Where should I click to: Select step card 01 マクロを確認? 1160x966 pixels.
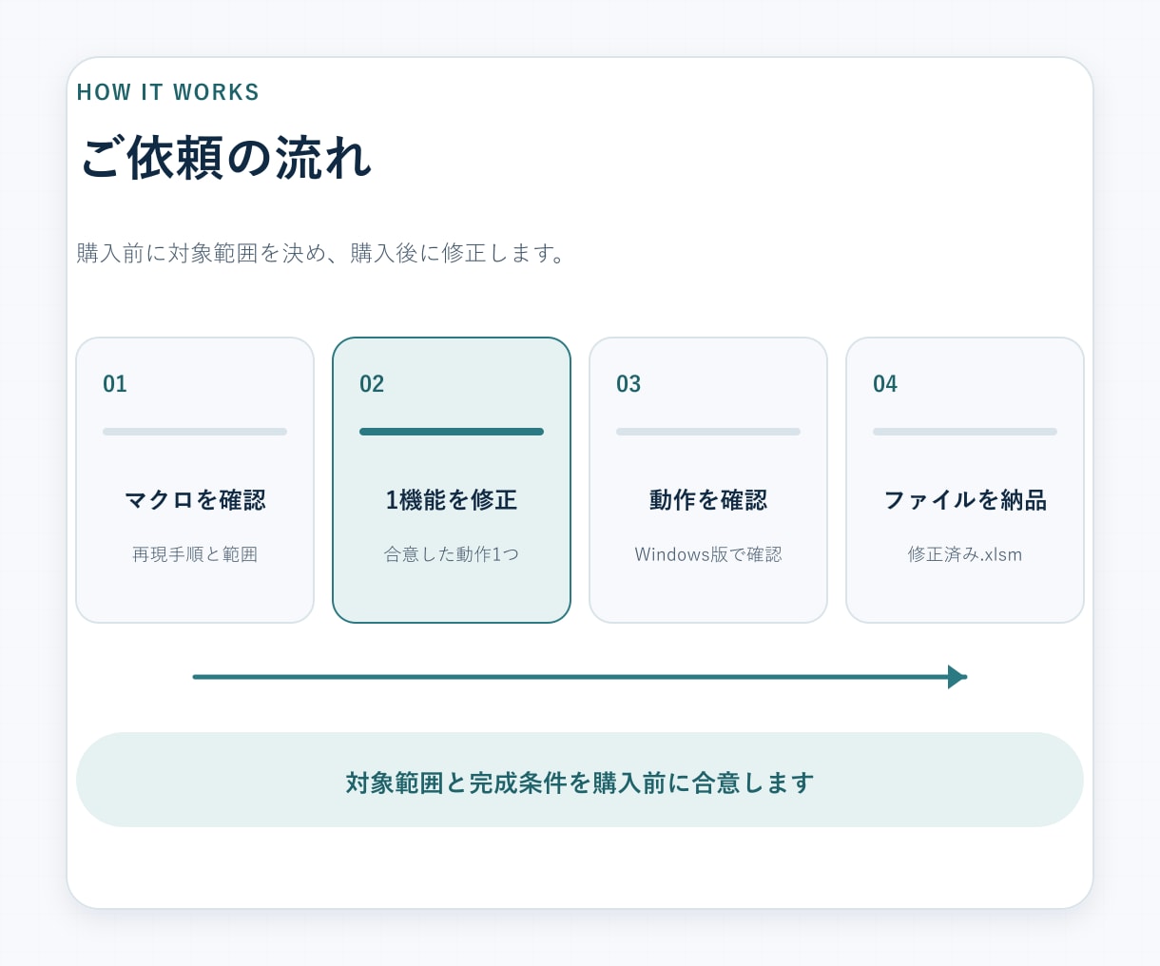click(x=195, y=480)
